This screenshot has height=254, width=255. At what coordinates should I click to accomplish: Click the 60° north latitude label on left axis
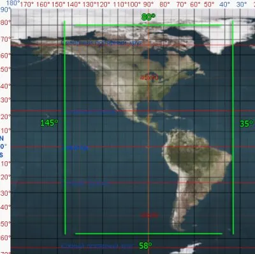click(x=6, y=56)
